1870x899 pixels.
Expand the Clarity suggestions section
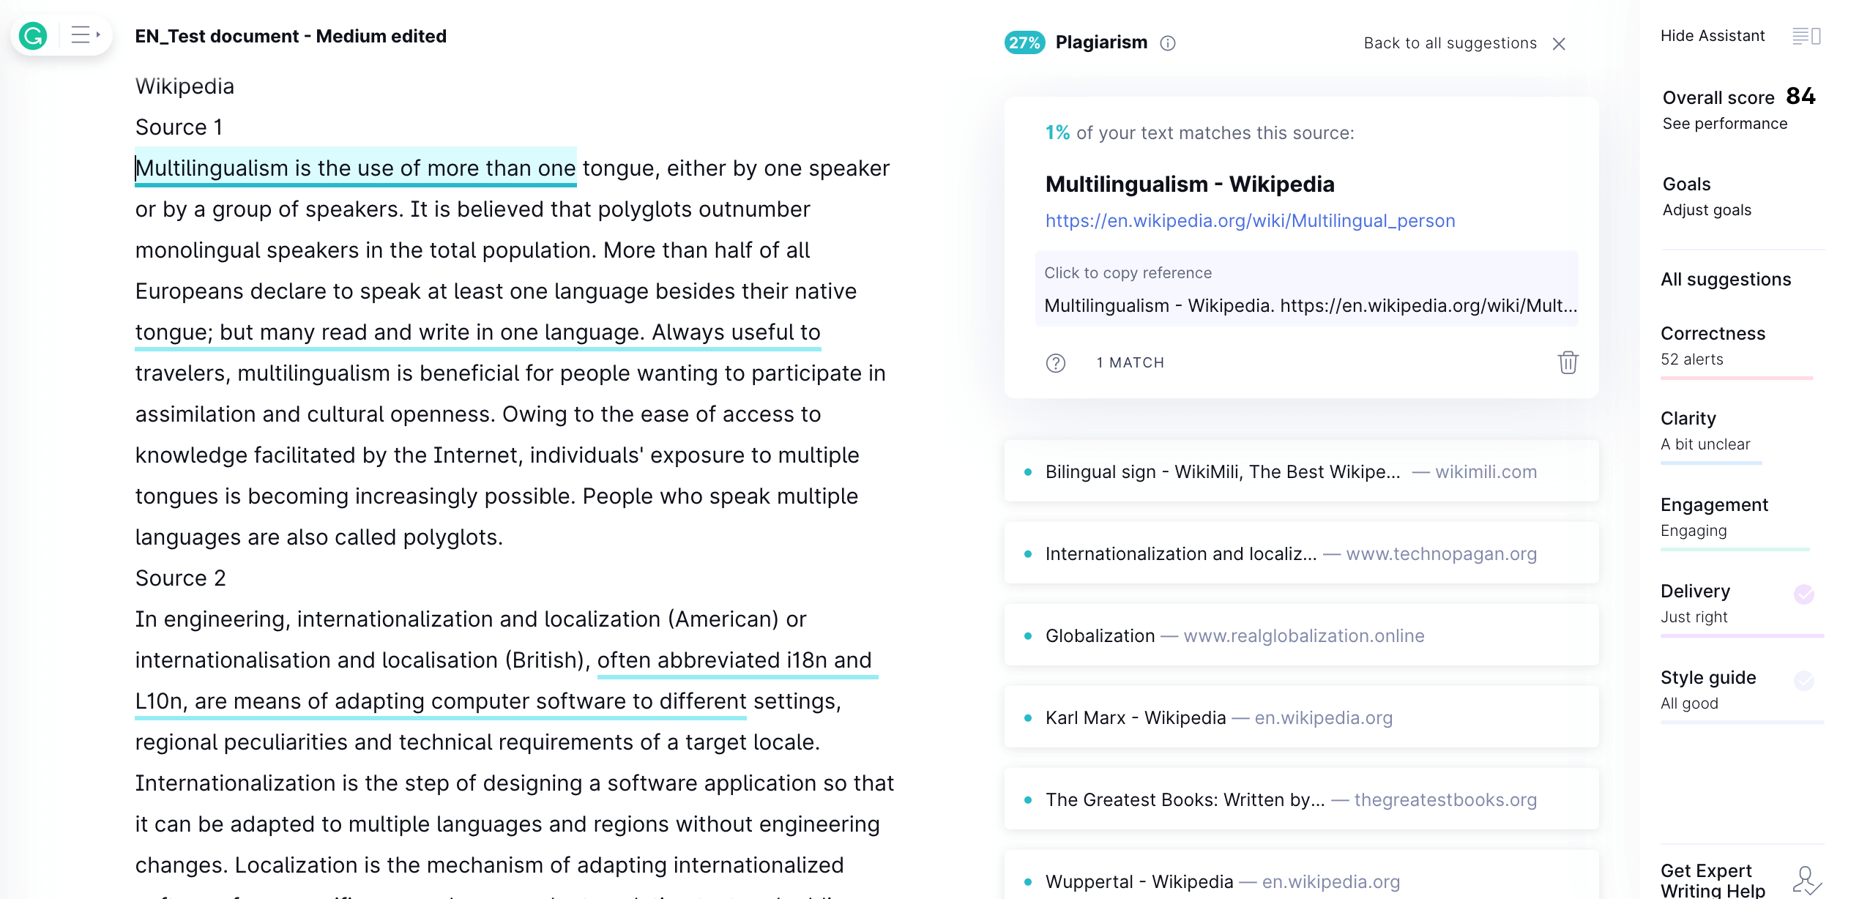pos(1690,419)
